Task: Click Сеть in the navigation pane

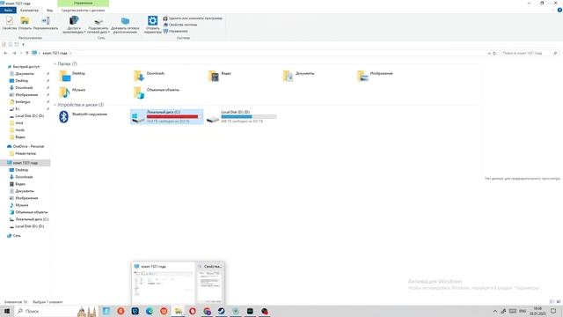Action: coord(17,236)
